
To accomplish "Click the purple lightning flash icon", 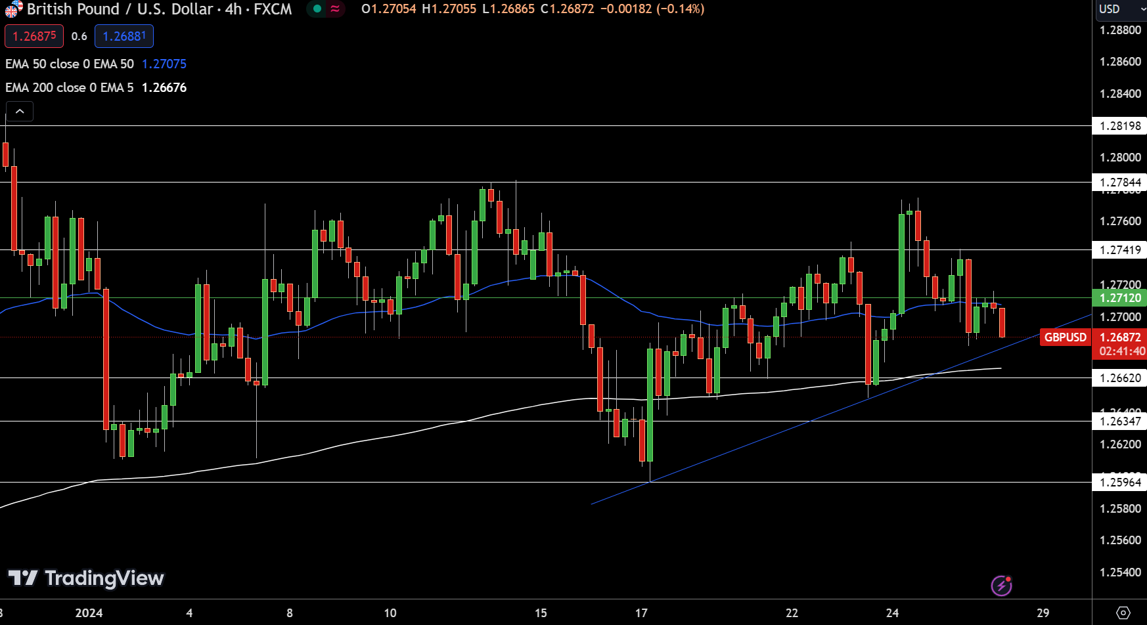I will coord(1001,585).
